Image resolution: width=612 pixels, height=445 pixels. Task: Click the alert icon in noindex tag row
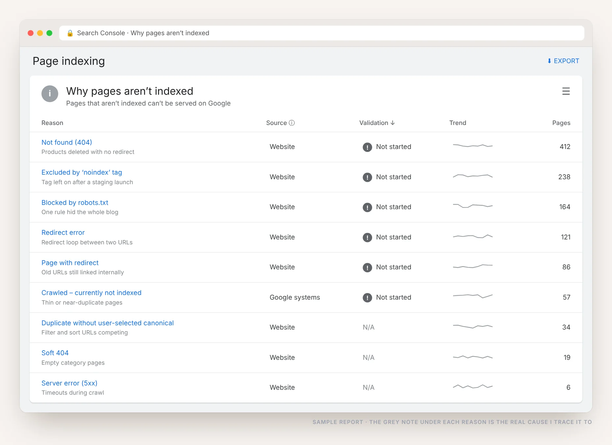(367, 177)
